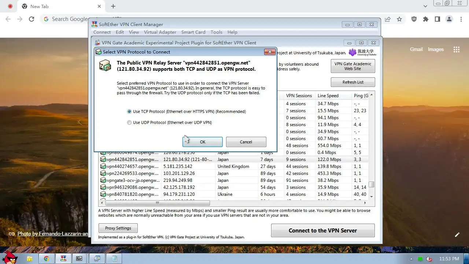Click vertical scrollbar thumb of server list

[x=372, y=184]
